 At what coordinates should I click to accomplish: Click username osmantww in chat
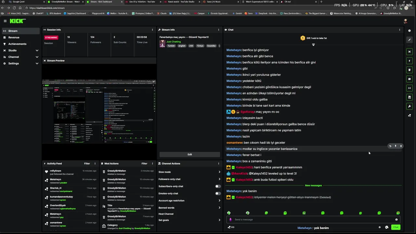(235, 143)
